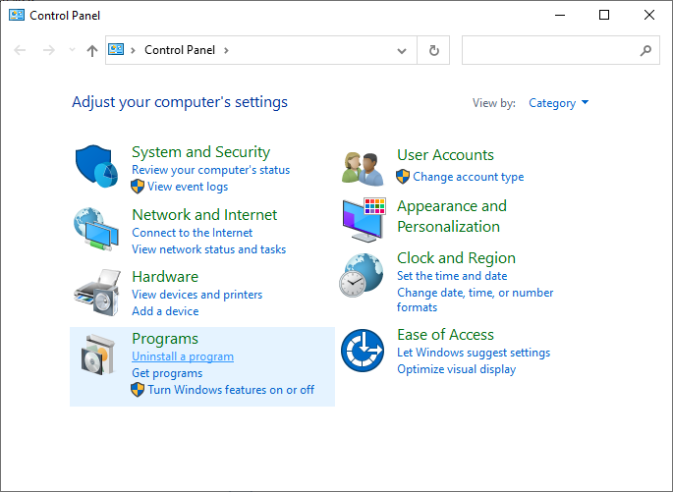673x492 pixels.
Task: Click the Network and Internet globe icon
Action: point(96,230)
